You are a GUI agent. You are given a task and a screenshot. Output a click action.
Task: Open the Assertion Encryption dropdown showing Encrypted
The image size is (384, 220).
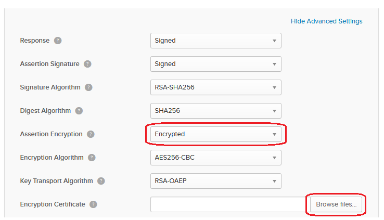click(x=216, y=134)
